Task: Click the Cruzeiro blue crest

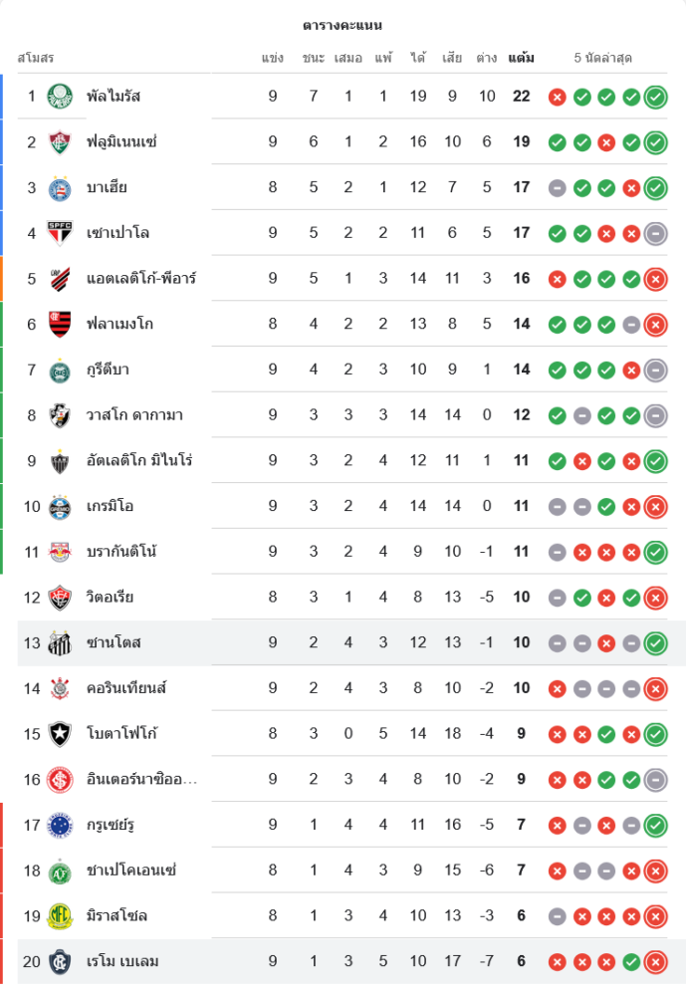Action: click(x=60, y=826)
